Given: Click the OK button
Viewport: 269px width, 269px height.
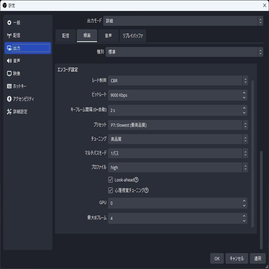Looking at the screenshot, I should [217, 258].
